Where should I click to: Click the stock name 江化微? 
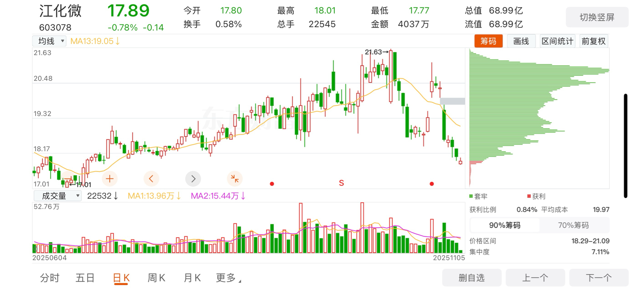tap(60, 11)
